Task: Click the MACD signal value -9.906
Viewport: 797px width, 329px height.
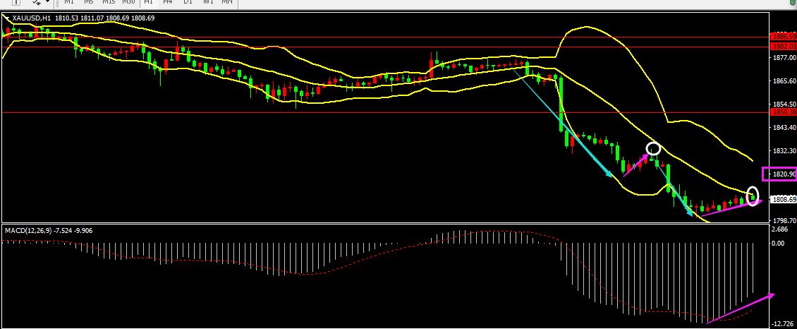Action: click(x=83, y=231)
